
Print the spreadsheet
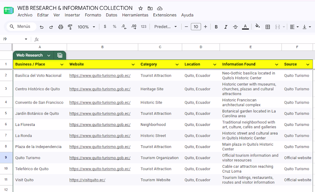coord(60,27)
